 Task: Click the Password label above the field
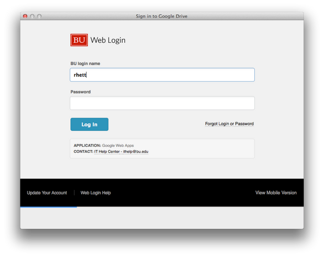pyautogui.click(x=80, y=92)
